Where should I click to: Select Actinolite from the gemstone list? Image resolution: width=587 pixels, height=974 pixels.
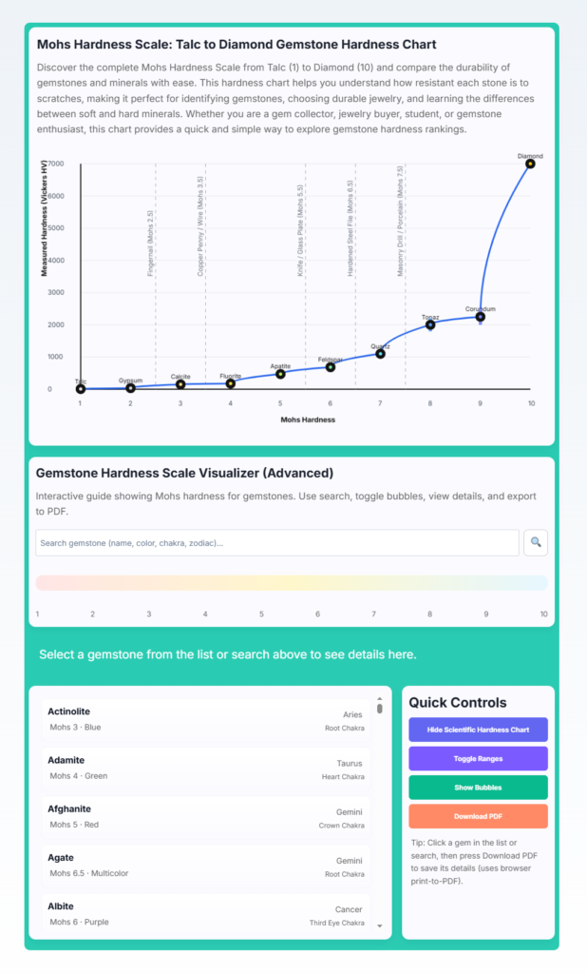[x=206, y=719]
